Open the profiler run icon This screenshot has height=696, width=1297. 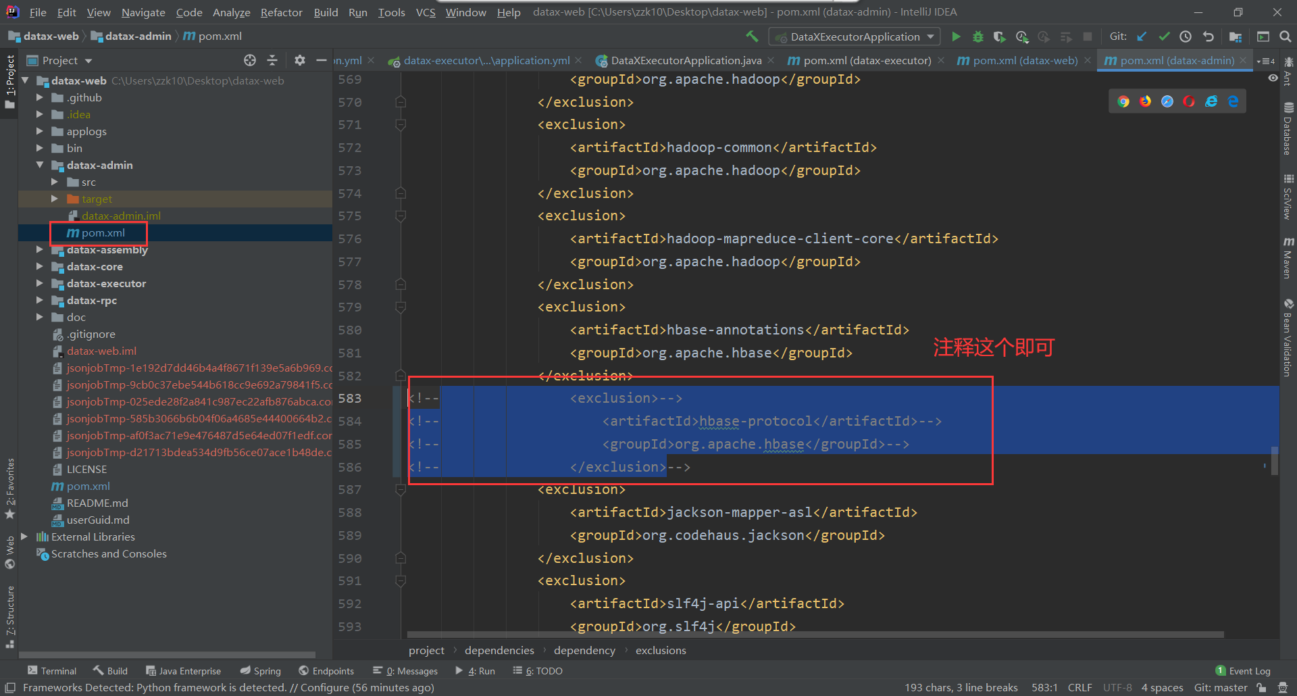1022,36
